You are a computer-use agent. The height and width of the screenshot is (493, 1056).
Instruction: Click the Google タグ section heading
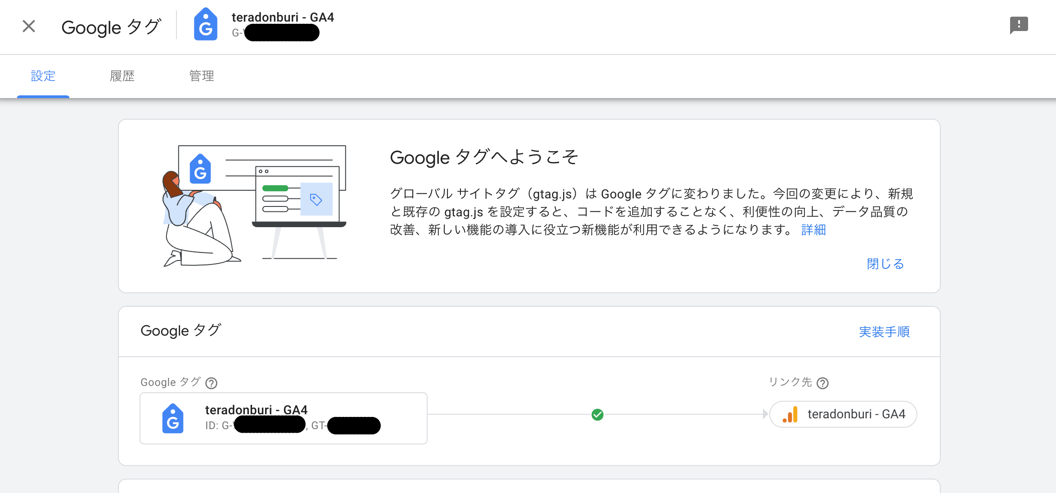[181, 331]
